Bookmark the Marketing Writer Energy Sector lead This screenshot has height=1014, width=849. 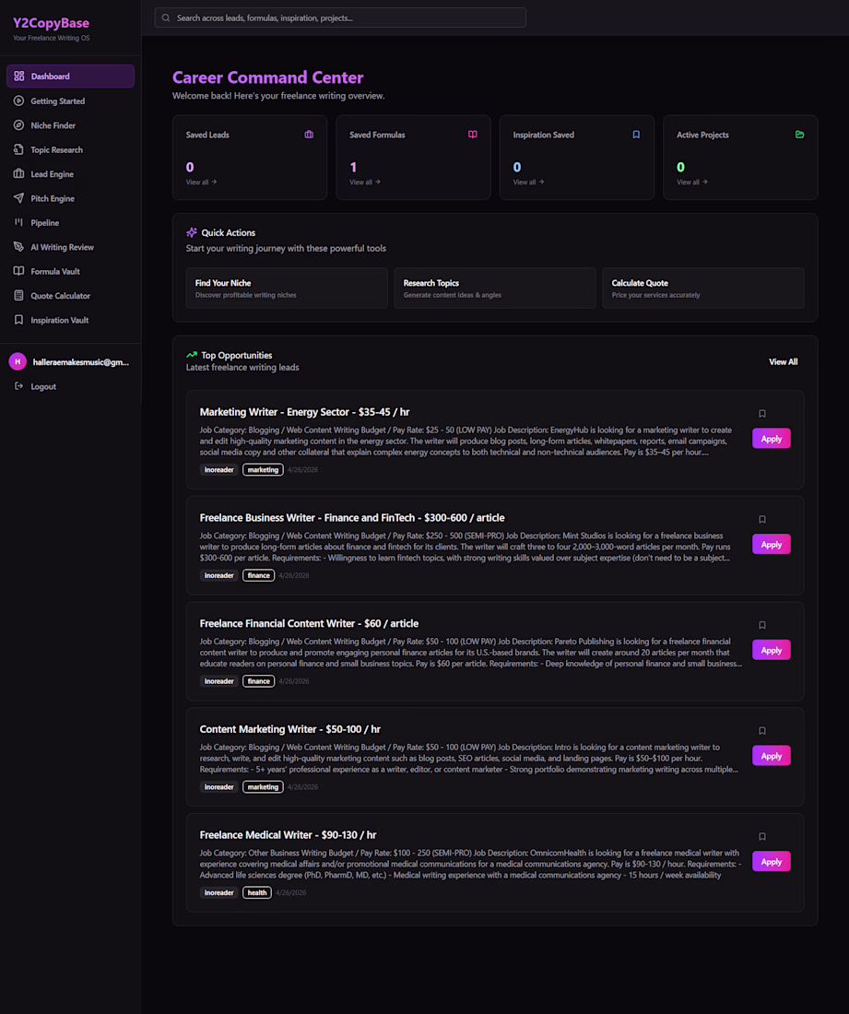click(x=762, y=414)
